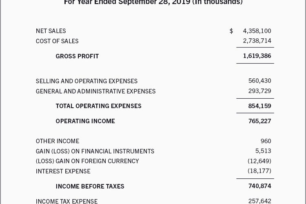Select the gross profit figure 1,619,386
This screenshot has height=204, width=306.
click(x=257, y=56)
